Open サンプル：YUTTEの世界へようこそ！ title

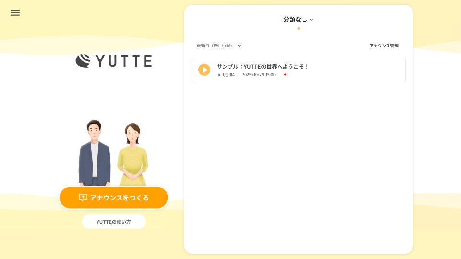point(263,67)
